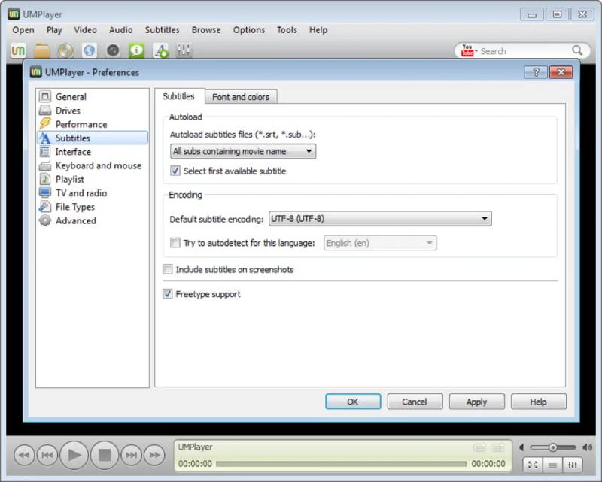Click the Apply button in Preferences
This screenshot has width=602, height=482.
pos(477,401)
